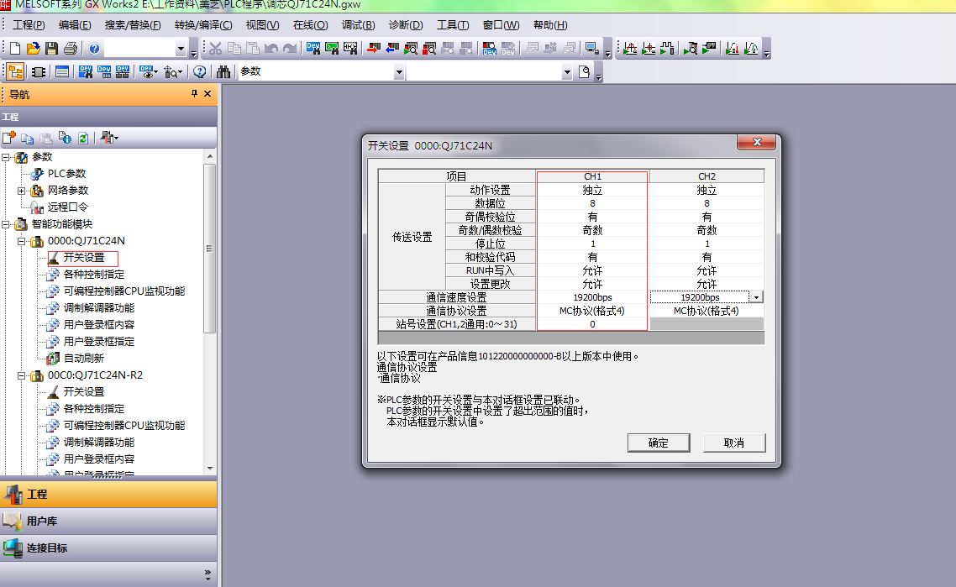Open the 编辑(E) menu

point(75,25)
